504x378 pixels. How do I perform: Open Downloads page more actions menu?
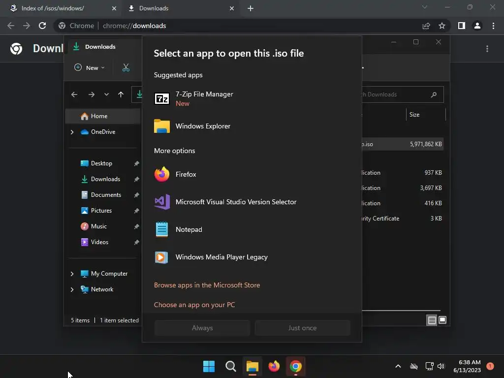[487, 49]
